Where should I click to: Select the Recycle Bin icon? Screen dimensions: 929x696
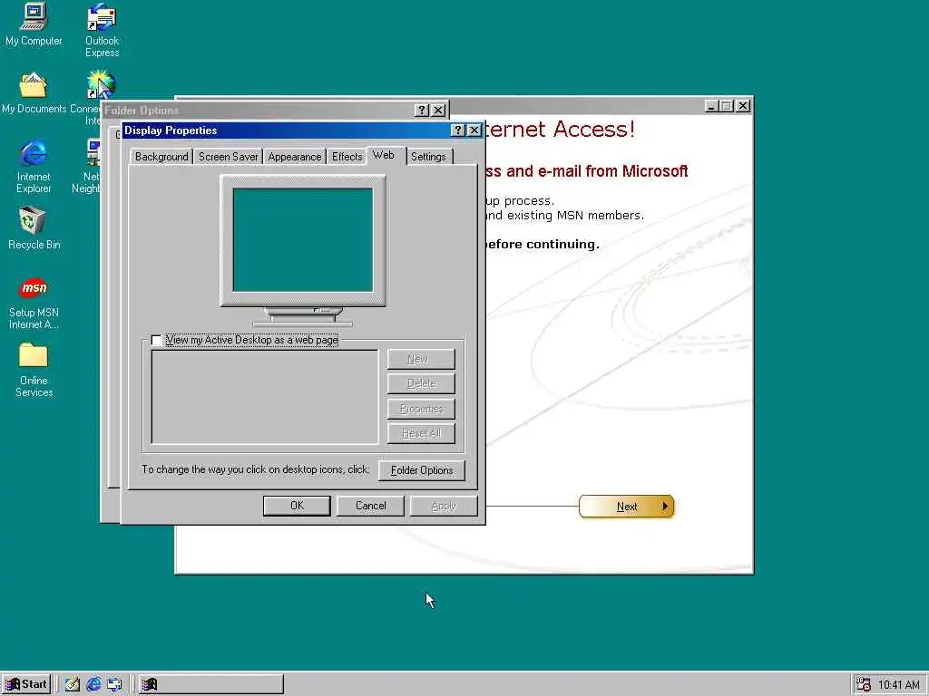click(34, 228)
